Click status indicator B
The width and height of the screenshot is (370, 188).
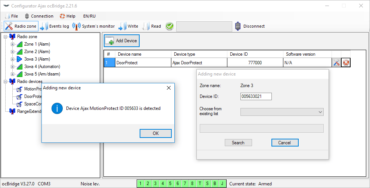215,184
